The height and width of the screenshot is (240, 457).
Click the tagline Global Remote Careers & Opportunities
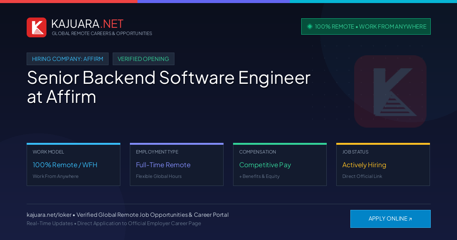pyautogui.click(x=102, y=34)
